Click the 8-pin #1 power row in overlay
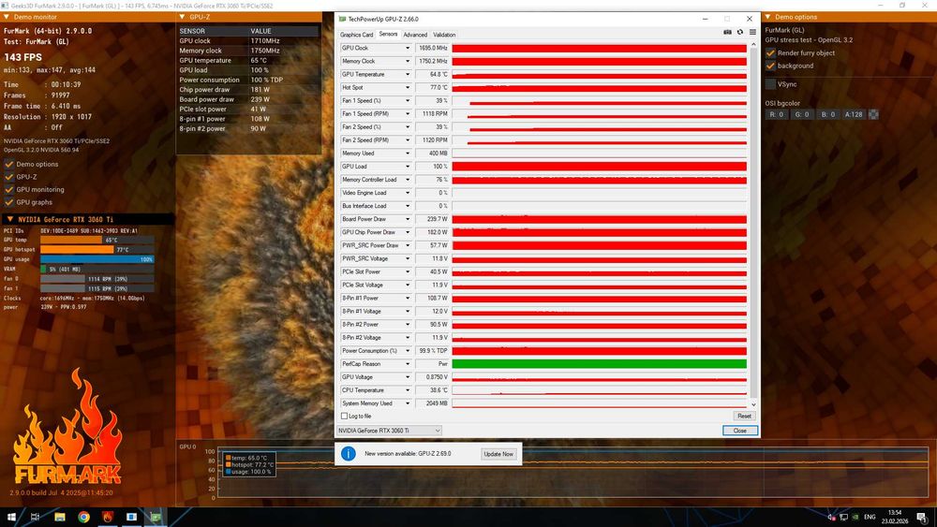937x527 pixels. 248,119
